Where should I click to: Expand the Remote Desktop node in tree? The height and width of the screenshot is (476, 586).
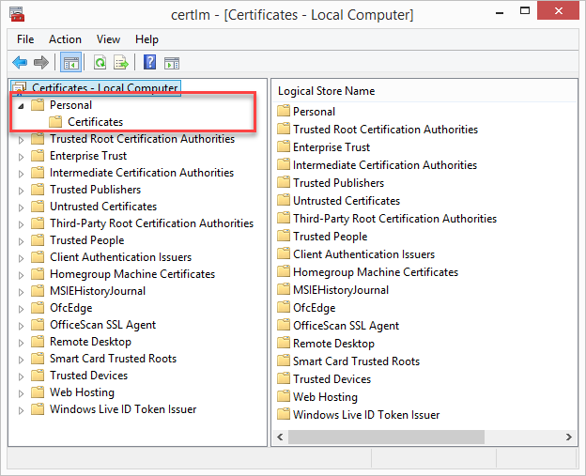pos(22,342)
